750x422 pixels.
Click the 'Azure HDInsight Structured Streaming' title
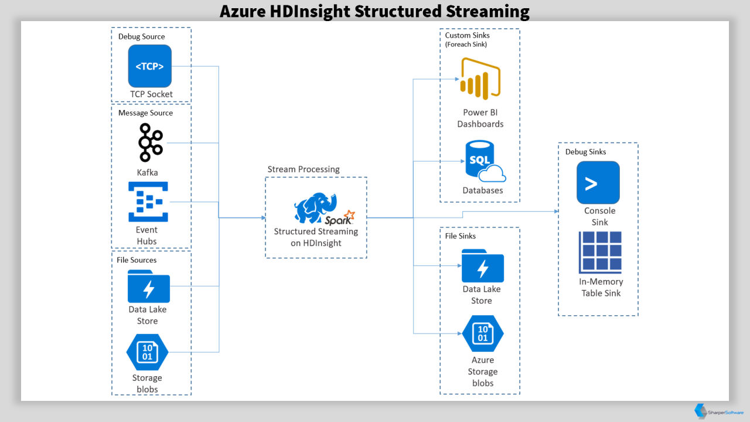click(x=375, y=11)
